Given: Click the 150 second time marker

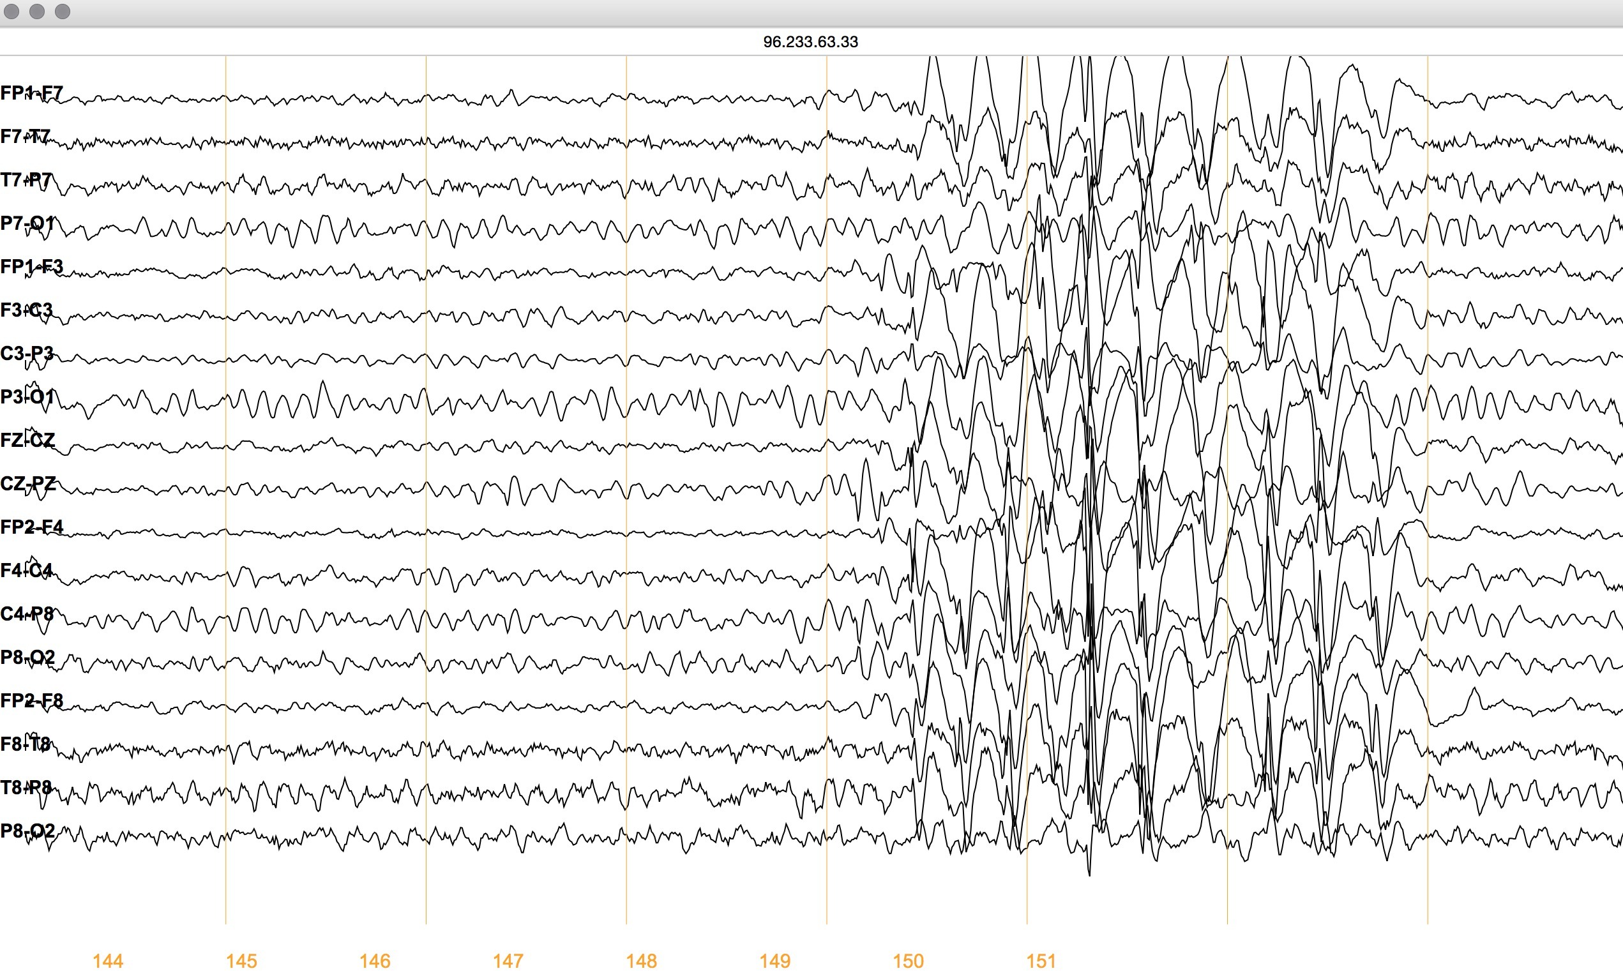Looking at the screenshot, I should [909, 961].
